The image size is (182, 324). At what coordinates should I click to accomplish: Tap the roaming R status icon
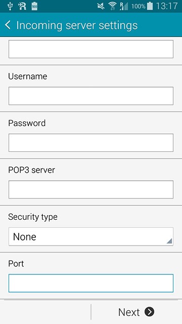tap(22, 6)
